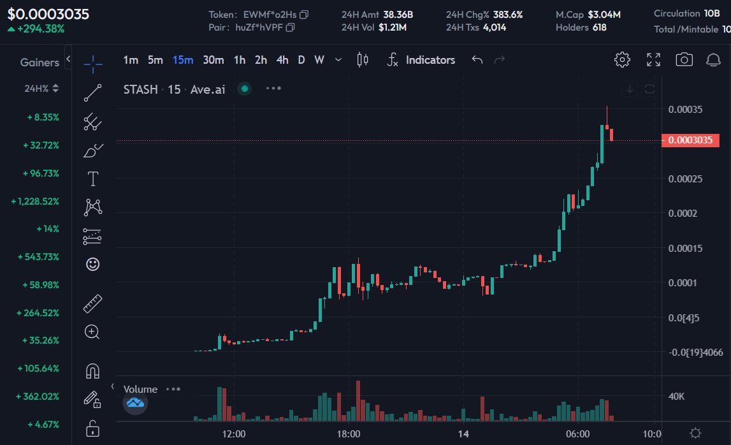Select the trend line drawing tool
This screenshot has height=445, width=731.
tap(93, 93)
